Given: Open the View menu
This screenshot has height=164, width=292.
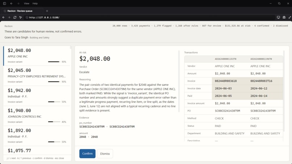Looking at the screenshot, I should tap(26, 3).
